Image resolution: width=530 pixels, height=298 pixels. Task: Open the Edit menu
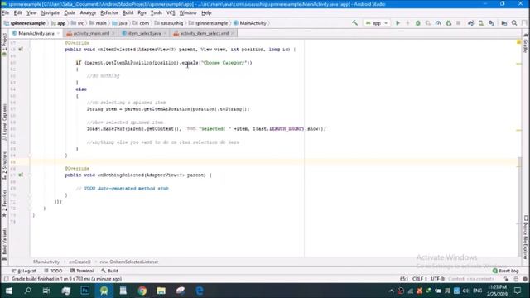pyautogui.click(x=17, y=13)
